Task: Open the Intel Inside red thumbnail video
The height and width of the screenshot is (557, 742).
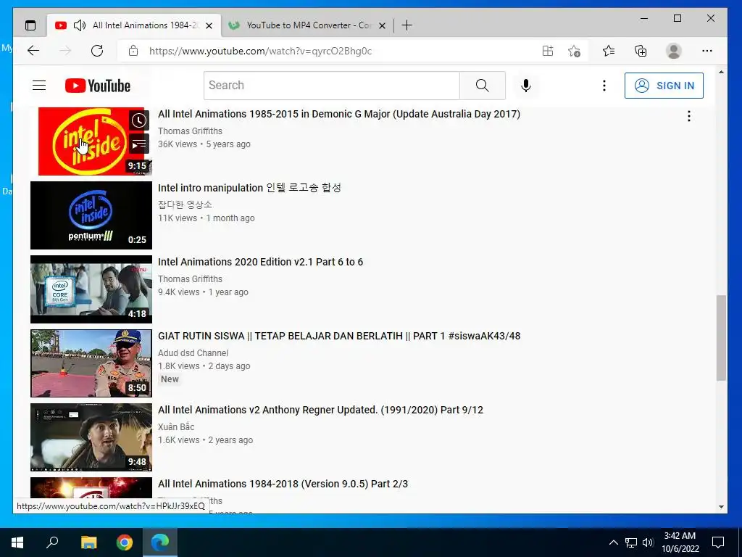Action: [x=91, y=141]
